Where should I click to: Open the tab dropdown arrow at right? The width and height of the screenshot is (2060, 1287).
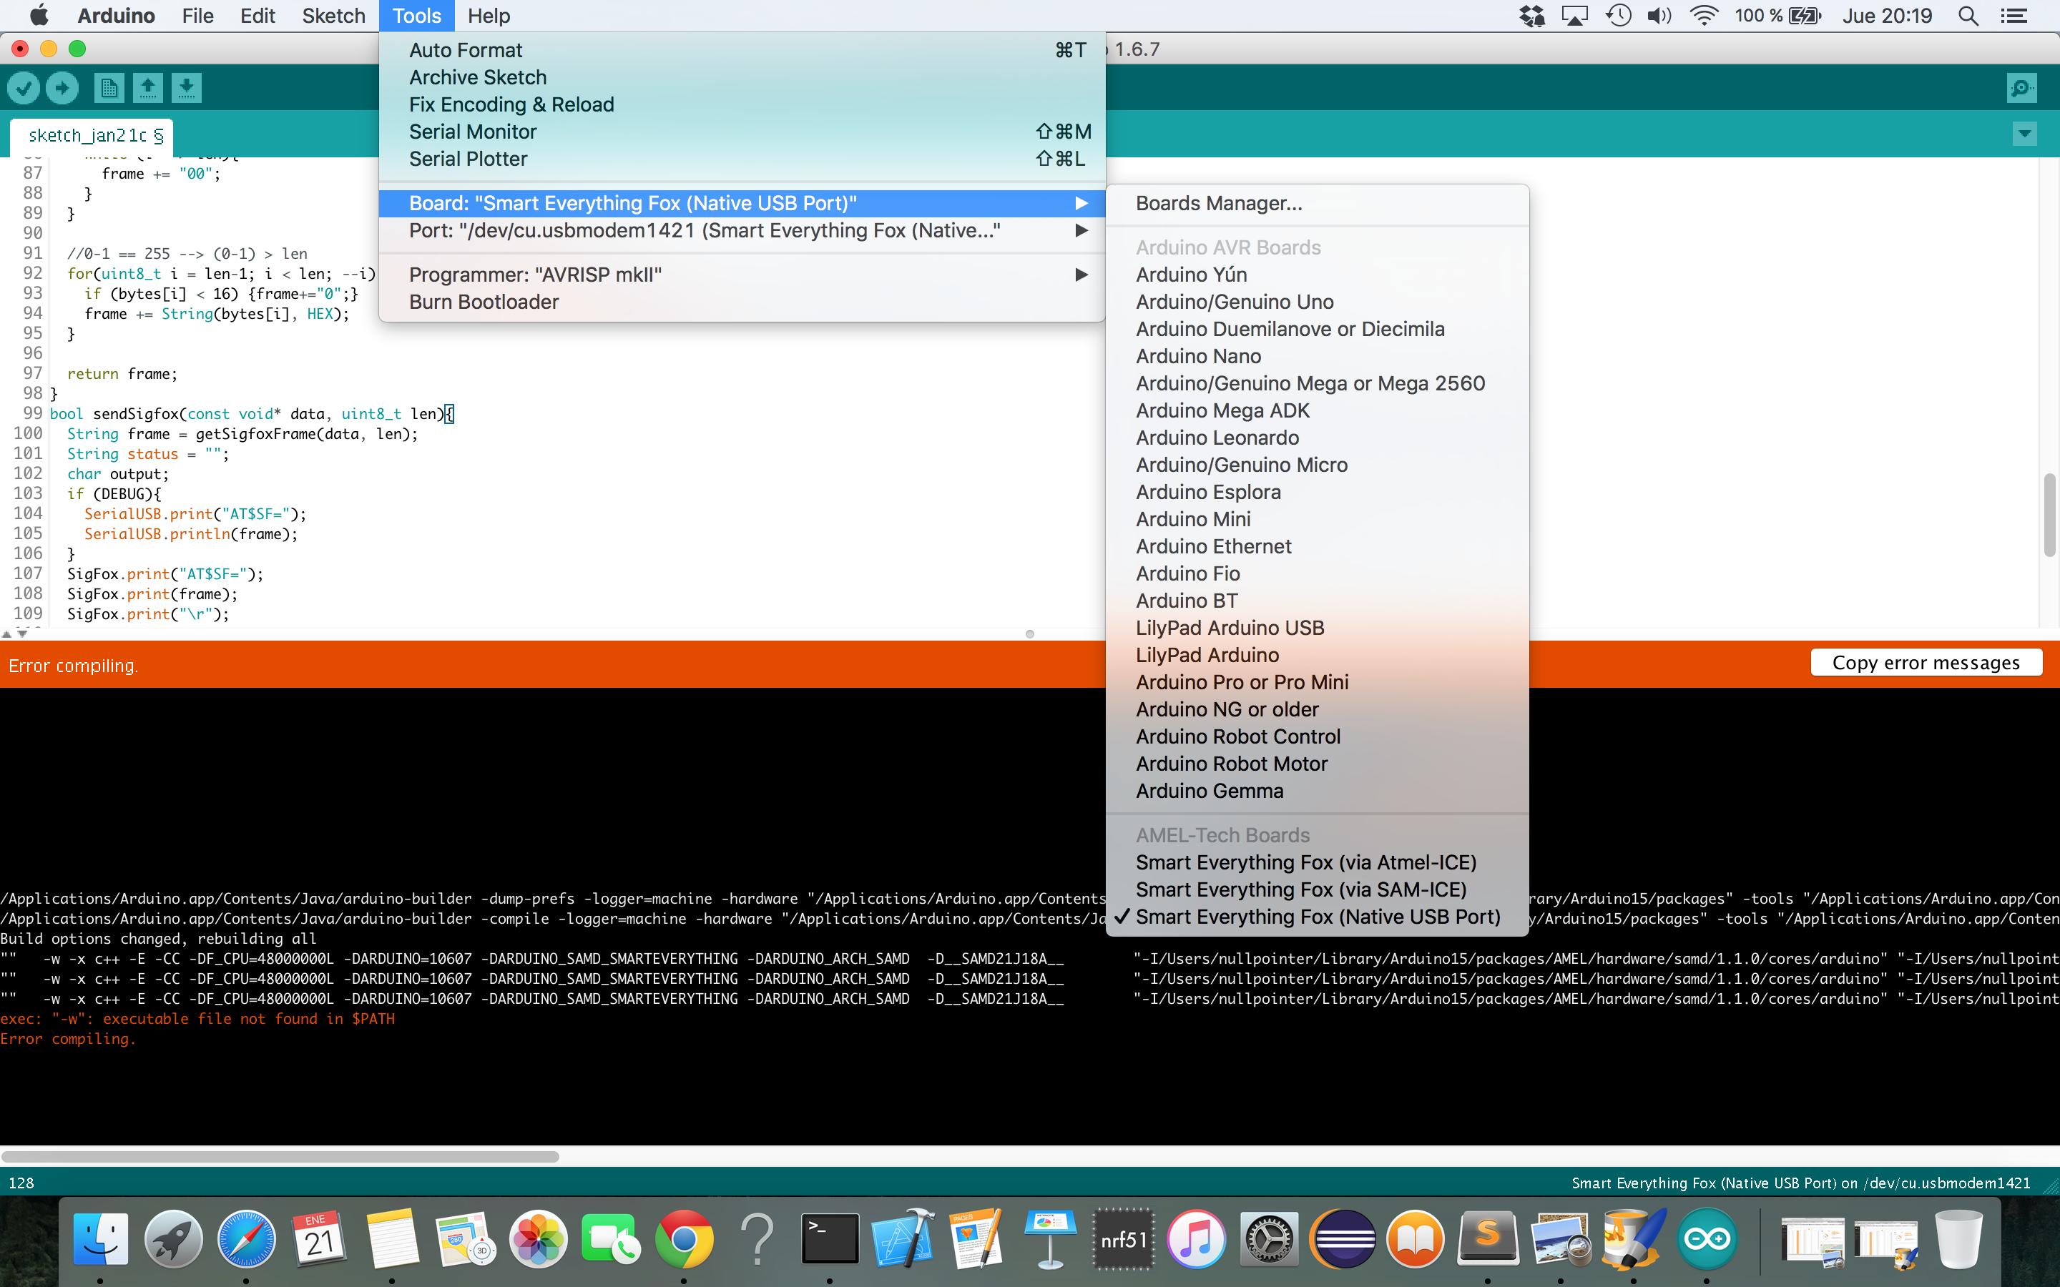[x=2024, y=134]
